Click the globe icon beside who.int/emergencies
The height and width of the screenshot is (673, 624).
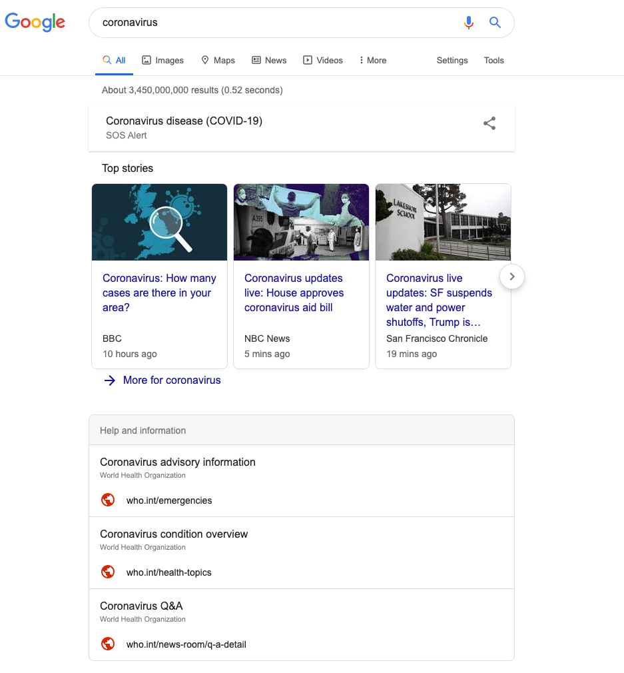coord(108,500)
